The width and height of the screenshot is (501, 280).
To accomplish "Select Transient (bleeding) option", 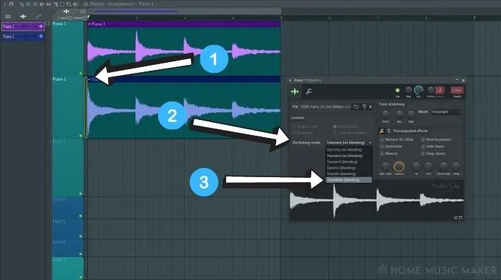I will (349, 161).
